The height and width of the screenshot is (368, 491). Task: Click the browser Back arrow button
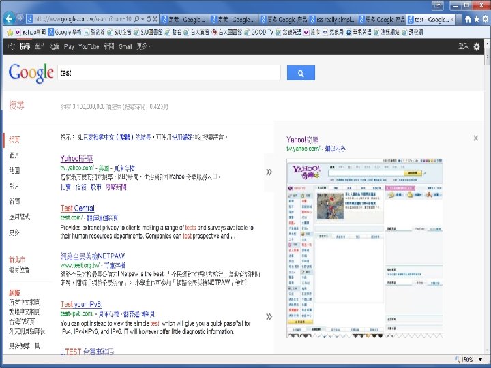pyautogui.click(x=10, y=19)
